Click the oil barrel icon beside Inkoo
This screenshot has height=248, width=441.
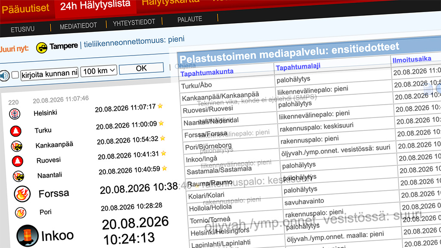[x=27, y=236]
